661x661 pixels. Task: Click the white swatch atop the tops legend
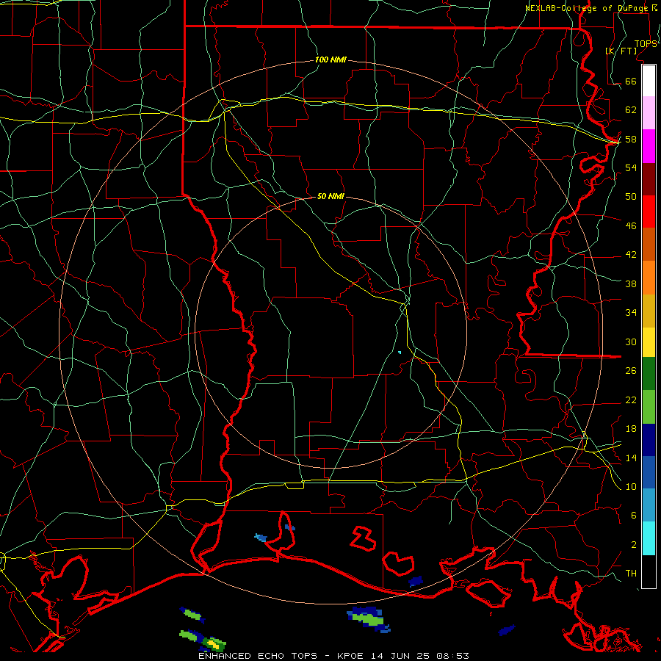(649, 81)
